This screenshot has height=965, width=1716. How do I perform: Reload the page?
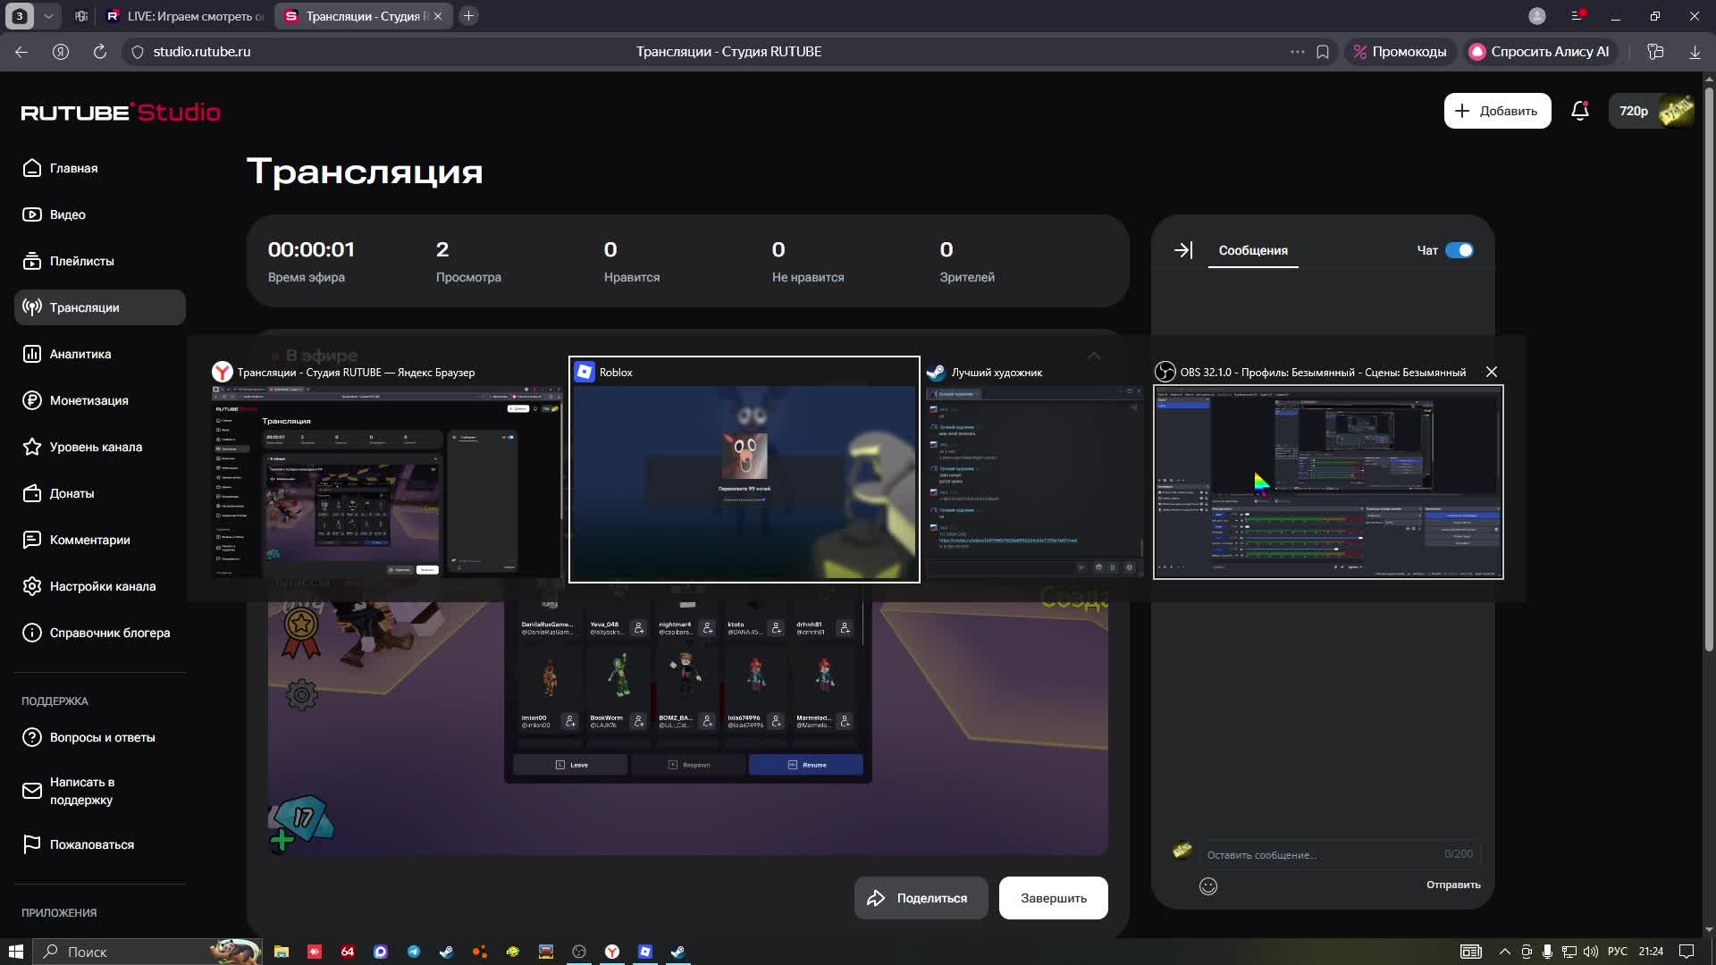click(x=100, y=52)
